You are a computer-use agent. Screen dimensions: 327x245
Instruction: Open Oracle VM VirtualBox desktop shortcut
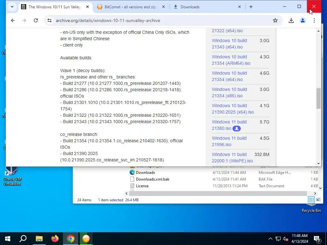pos(12,176)
